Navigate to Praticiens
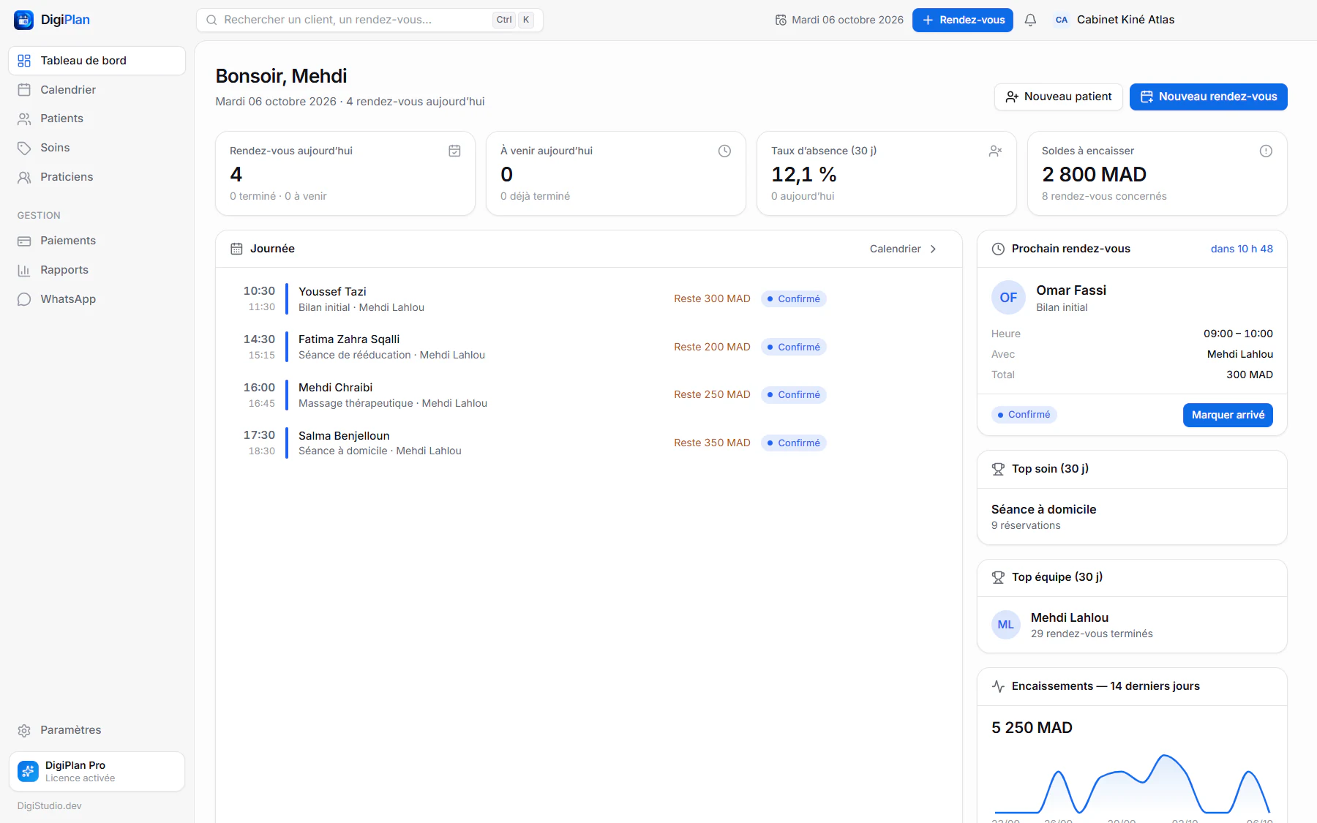Image resolution: width=1317 pixels, height=823 pixels. tap(97, 177)
